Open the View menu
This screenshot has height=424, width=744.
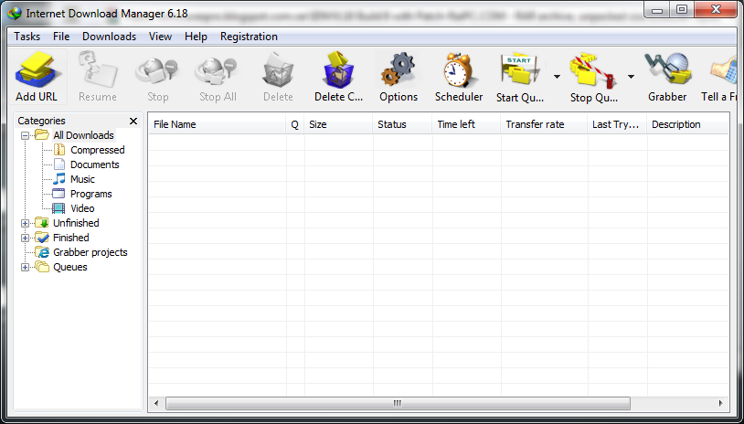coord(160,37)
